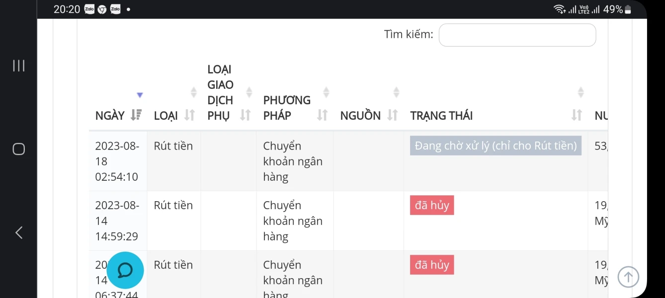Tap the scroll-to-top arrow icon

point(628,277)
